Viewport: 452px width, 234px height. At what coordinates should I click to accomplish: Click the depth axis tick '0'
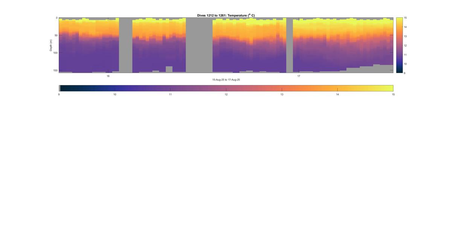[56, 18]
